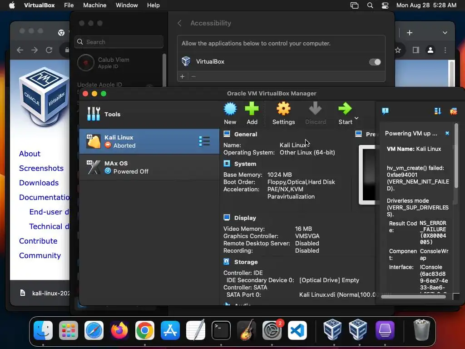
Task: Open the System section settings
Action: point(245,164)
